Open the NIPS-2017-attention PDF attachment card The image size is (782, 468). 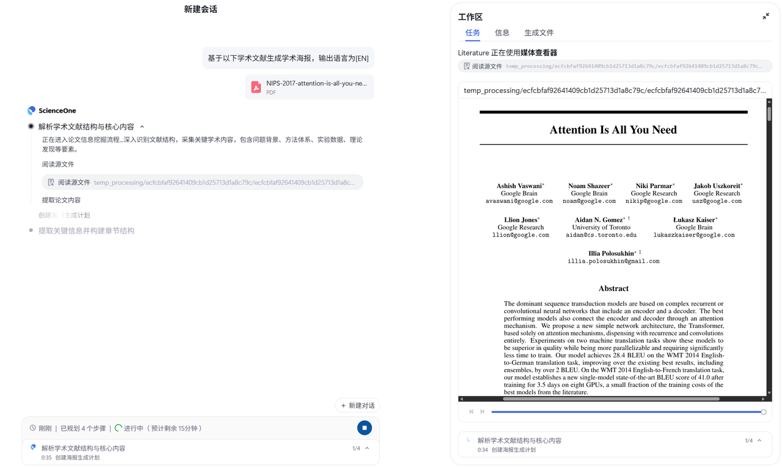309,87
